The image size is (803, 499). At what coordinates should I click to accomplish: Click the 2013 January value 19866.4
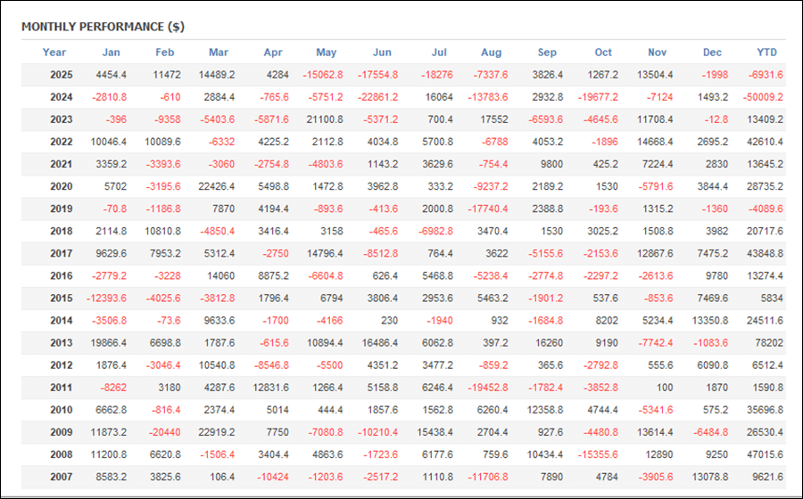coord(103,342)
